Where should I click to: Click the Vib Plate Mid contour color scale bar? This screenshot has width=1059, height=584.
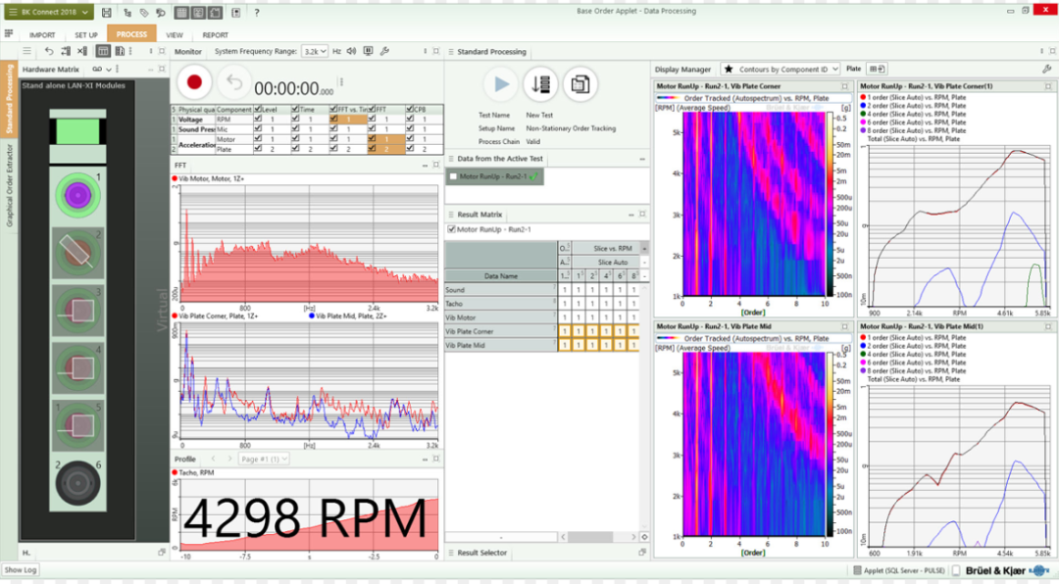831,444
